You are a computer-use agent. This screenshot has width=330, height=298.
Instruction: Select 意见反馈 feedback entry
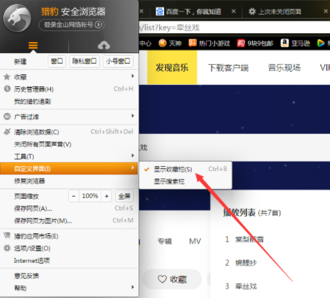[69, 276]
